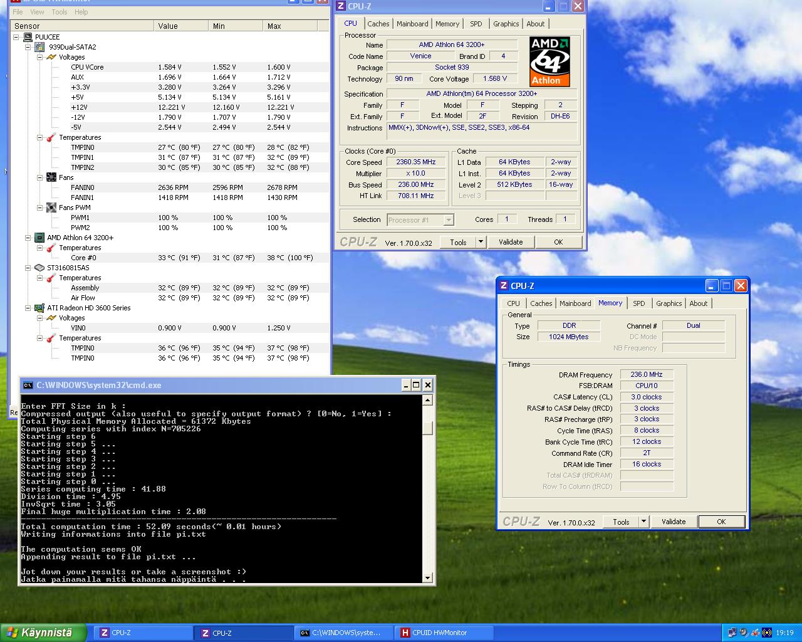Open the Tools menu in HWMonitor
This screenshot has height=642, width=802.
coord(60,12)
